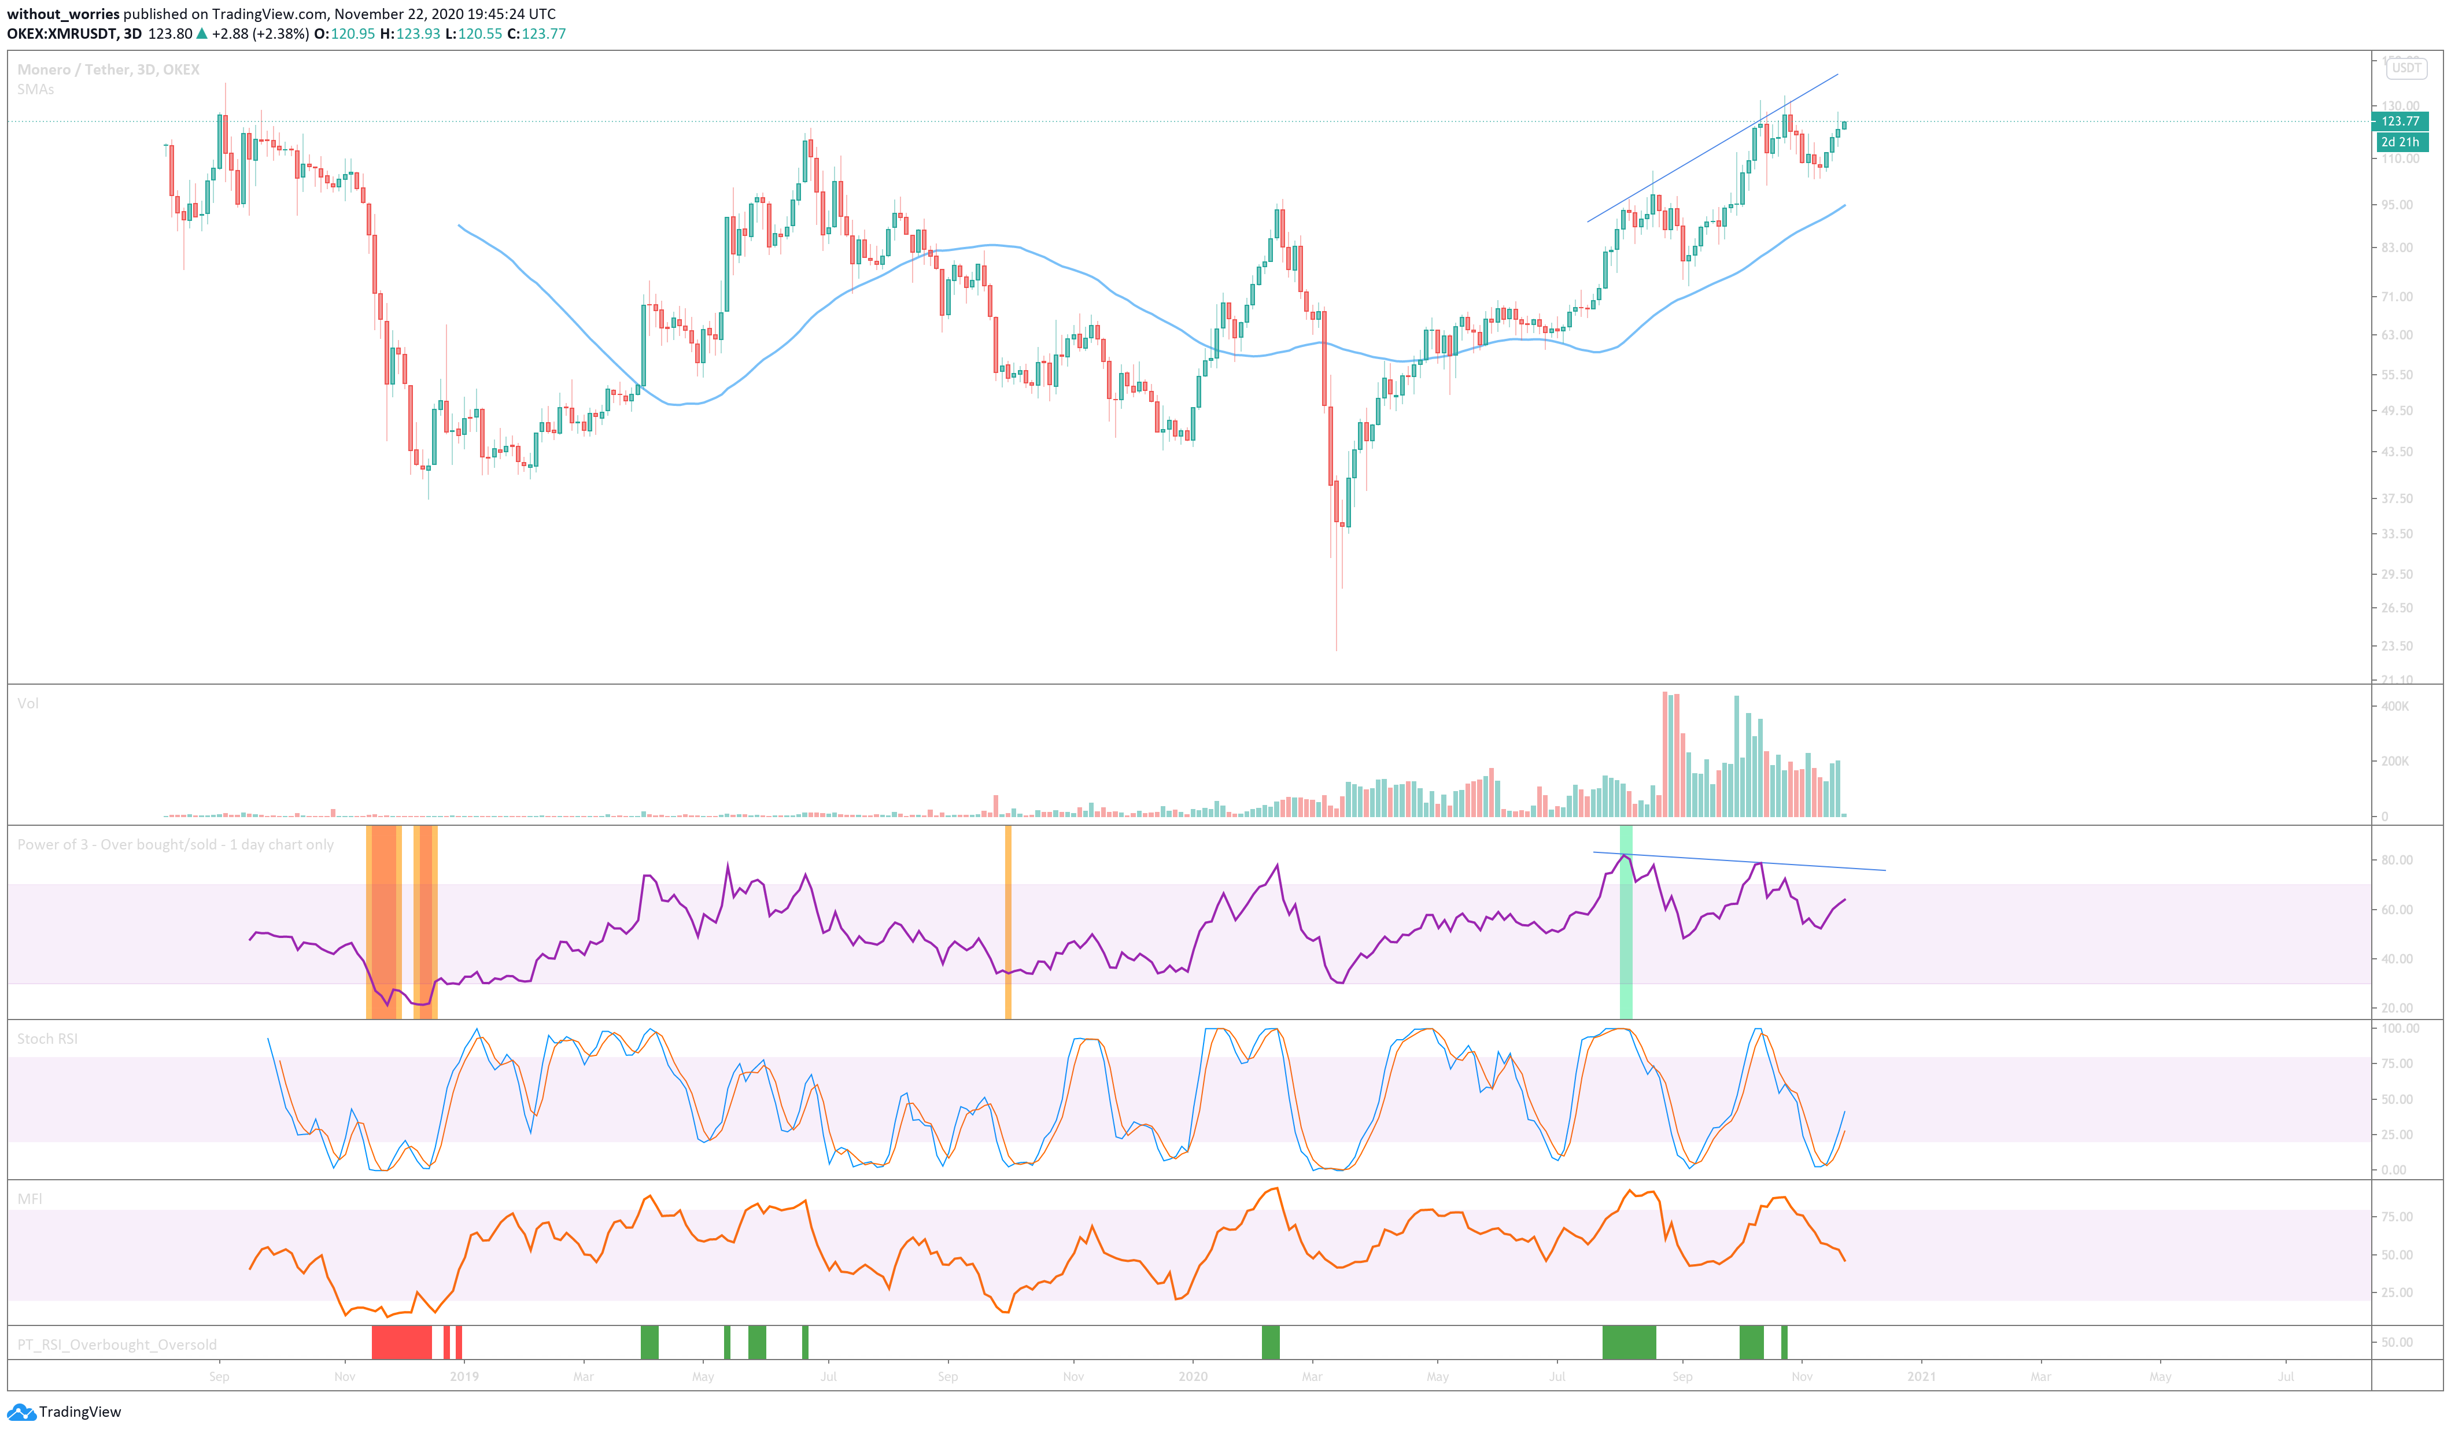This screenshot has width=2451, height=1433.
Task: Click the 200K volume axis label
Action: click(x=2394, y=762)
